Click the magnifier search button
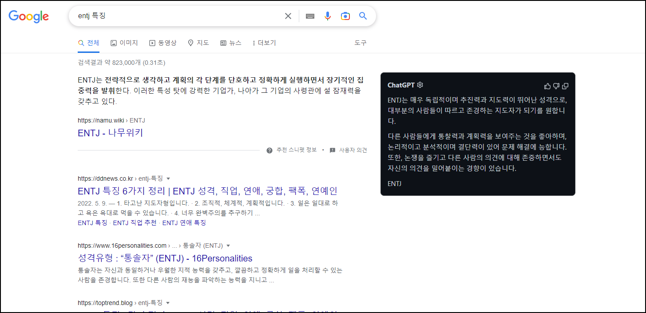Screen dimensions: 646x313 [363, 16]
